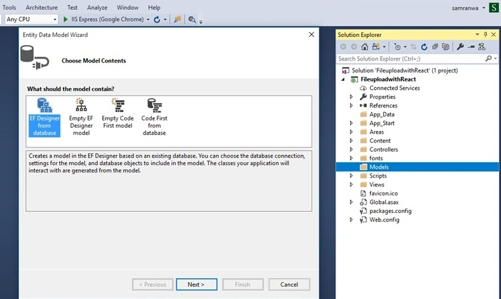Click the folder search toolbar icon
501x299 pixels.
178,20
